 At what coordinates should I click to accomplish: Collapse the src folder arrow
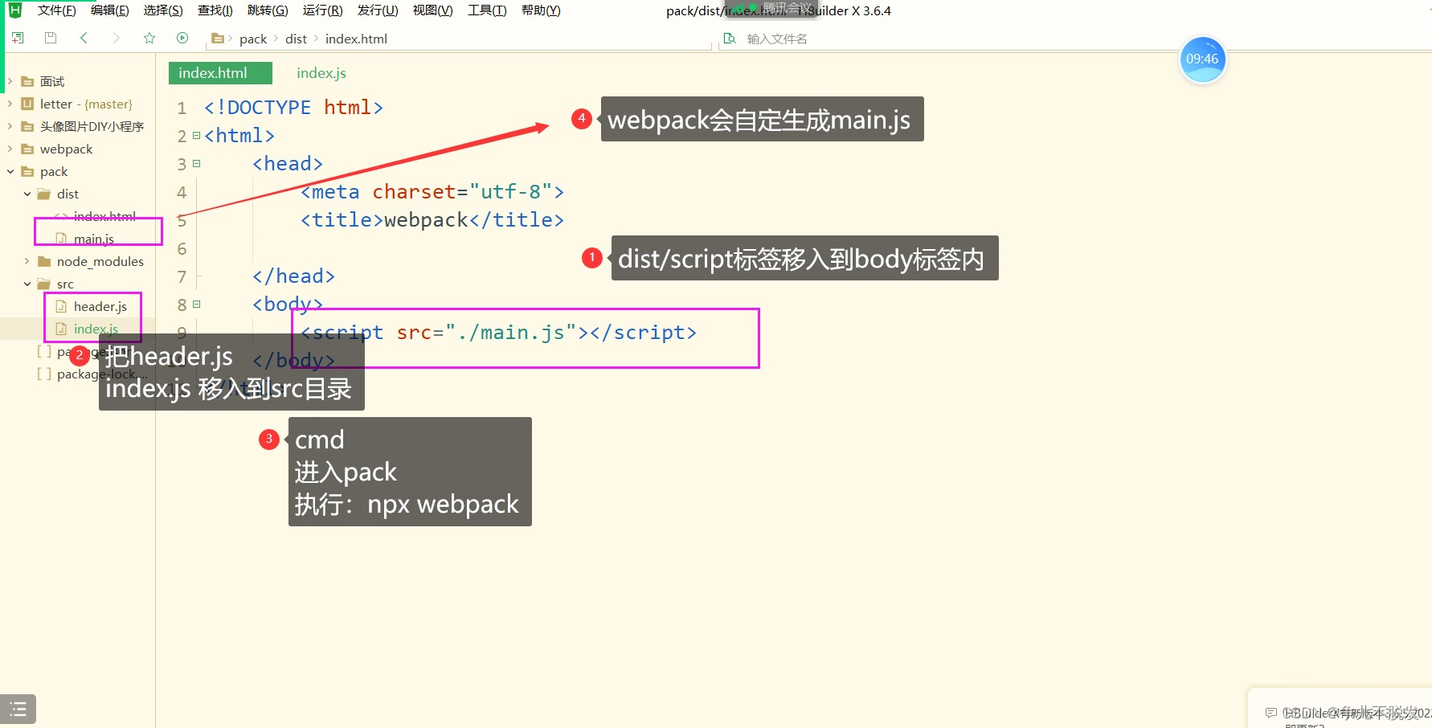point(27,284)
